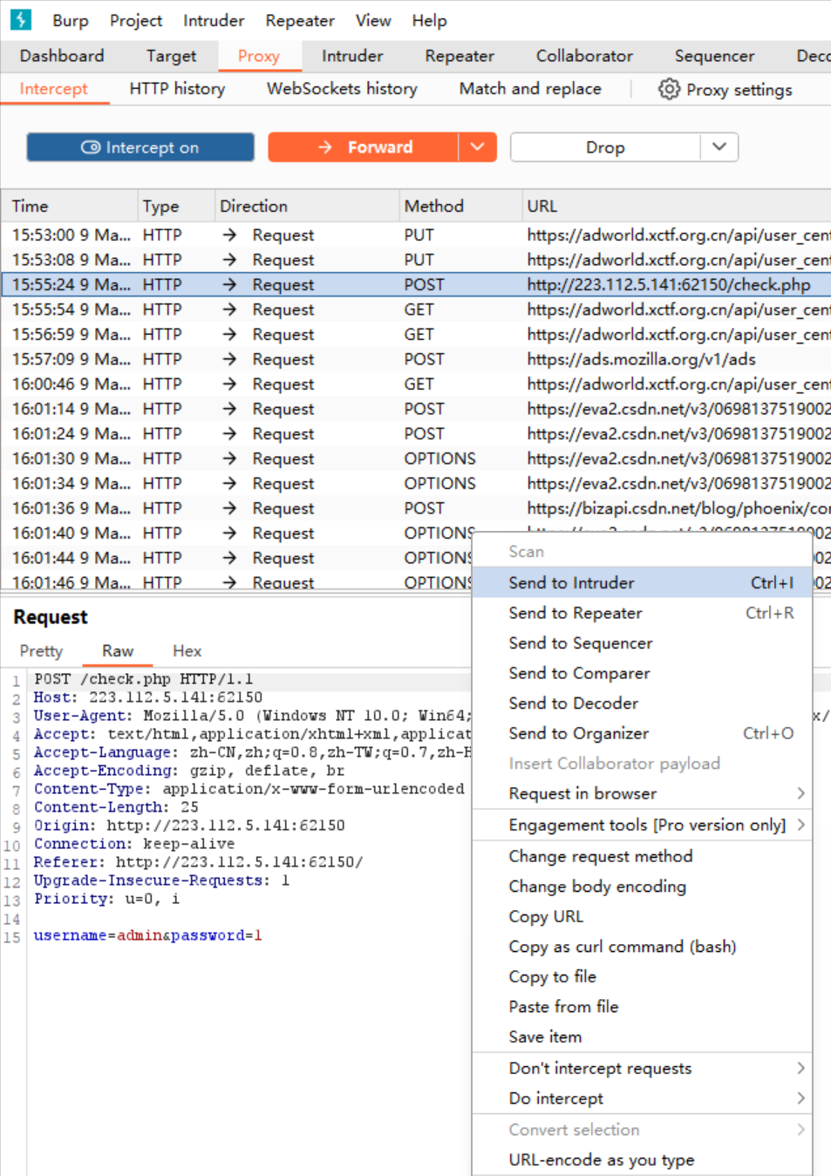
Task: Choose Save item in context menu
Action: point(642,1037)
